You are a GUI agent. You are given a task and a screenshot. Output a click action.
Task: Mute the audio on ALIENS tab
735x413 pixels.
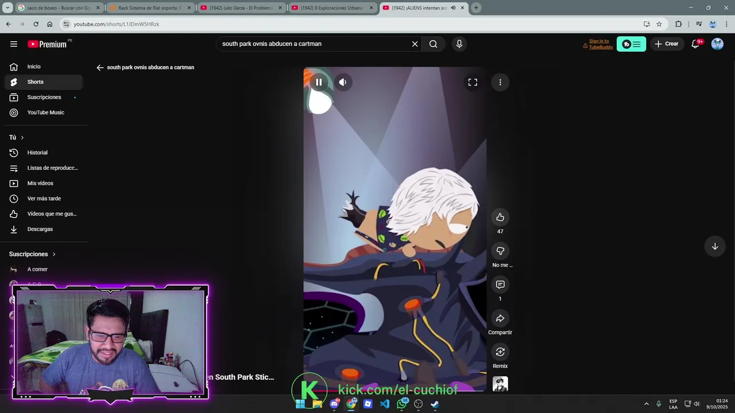tap(453, 8)
